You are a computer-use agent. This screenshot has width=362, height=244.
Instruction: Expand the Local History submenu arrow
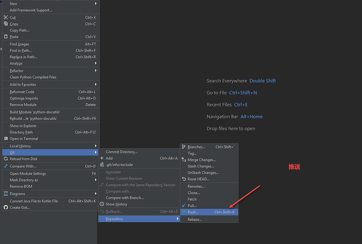[x=95, y=146]
